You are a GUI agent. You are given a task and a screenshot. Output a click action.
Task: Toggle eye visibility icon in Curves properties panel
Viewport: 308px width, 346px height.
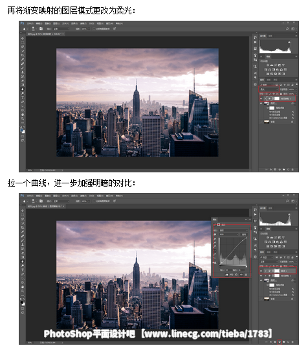(x=241, y=275)
